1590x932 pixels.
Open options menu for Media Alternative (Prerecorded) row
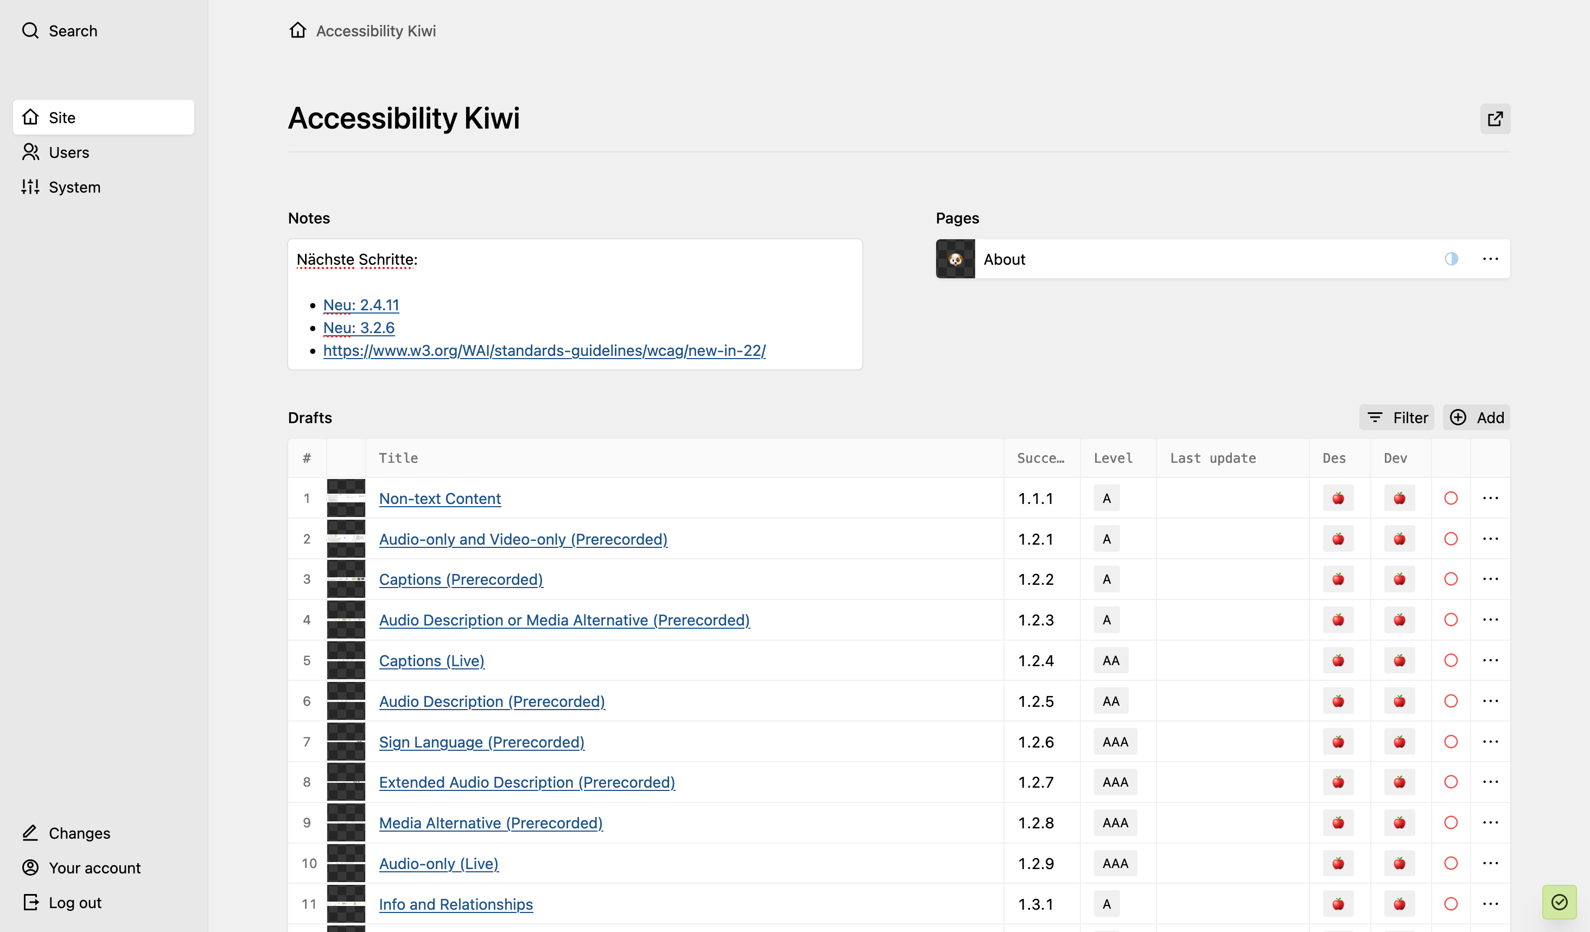coord(1490,822)
